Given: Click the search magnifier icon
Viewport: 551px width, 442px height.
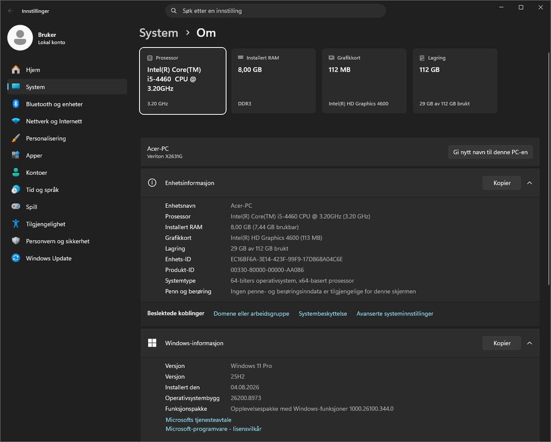Looking at the screenshot, I should (x=173, y=10).
